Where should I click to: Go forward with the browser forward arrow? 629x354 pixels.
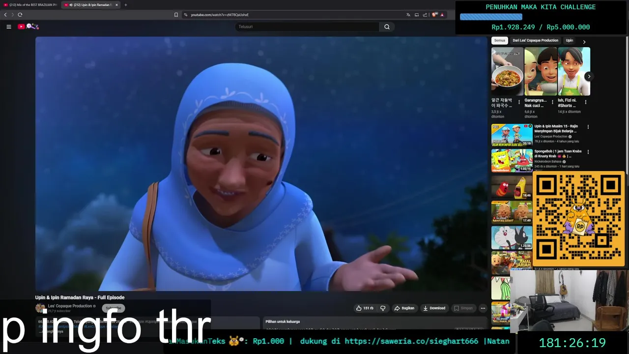point(13,15)
